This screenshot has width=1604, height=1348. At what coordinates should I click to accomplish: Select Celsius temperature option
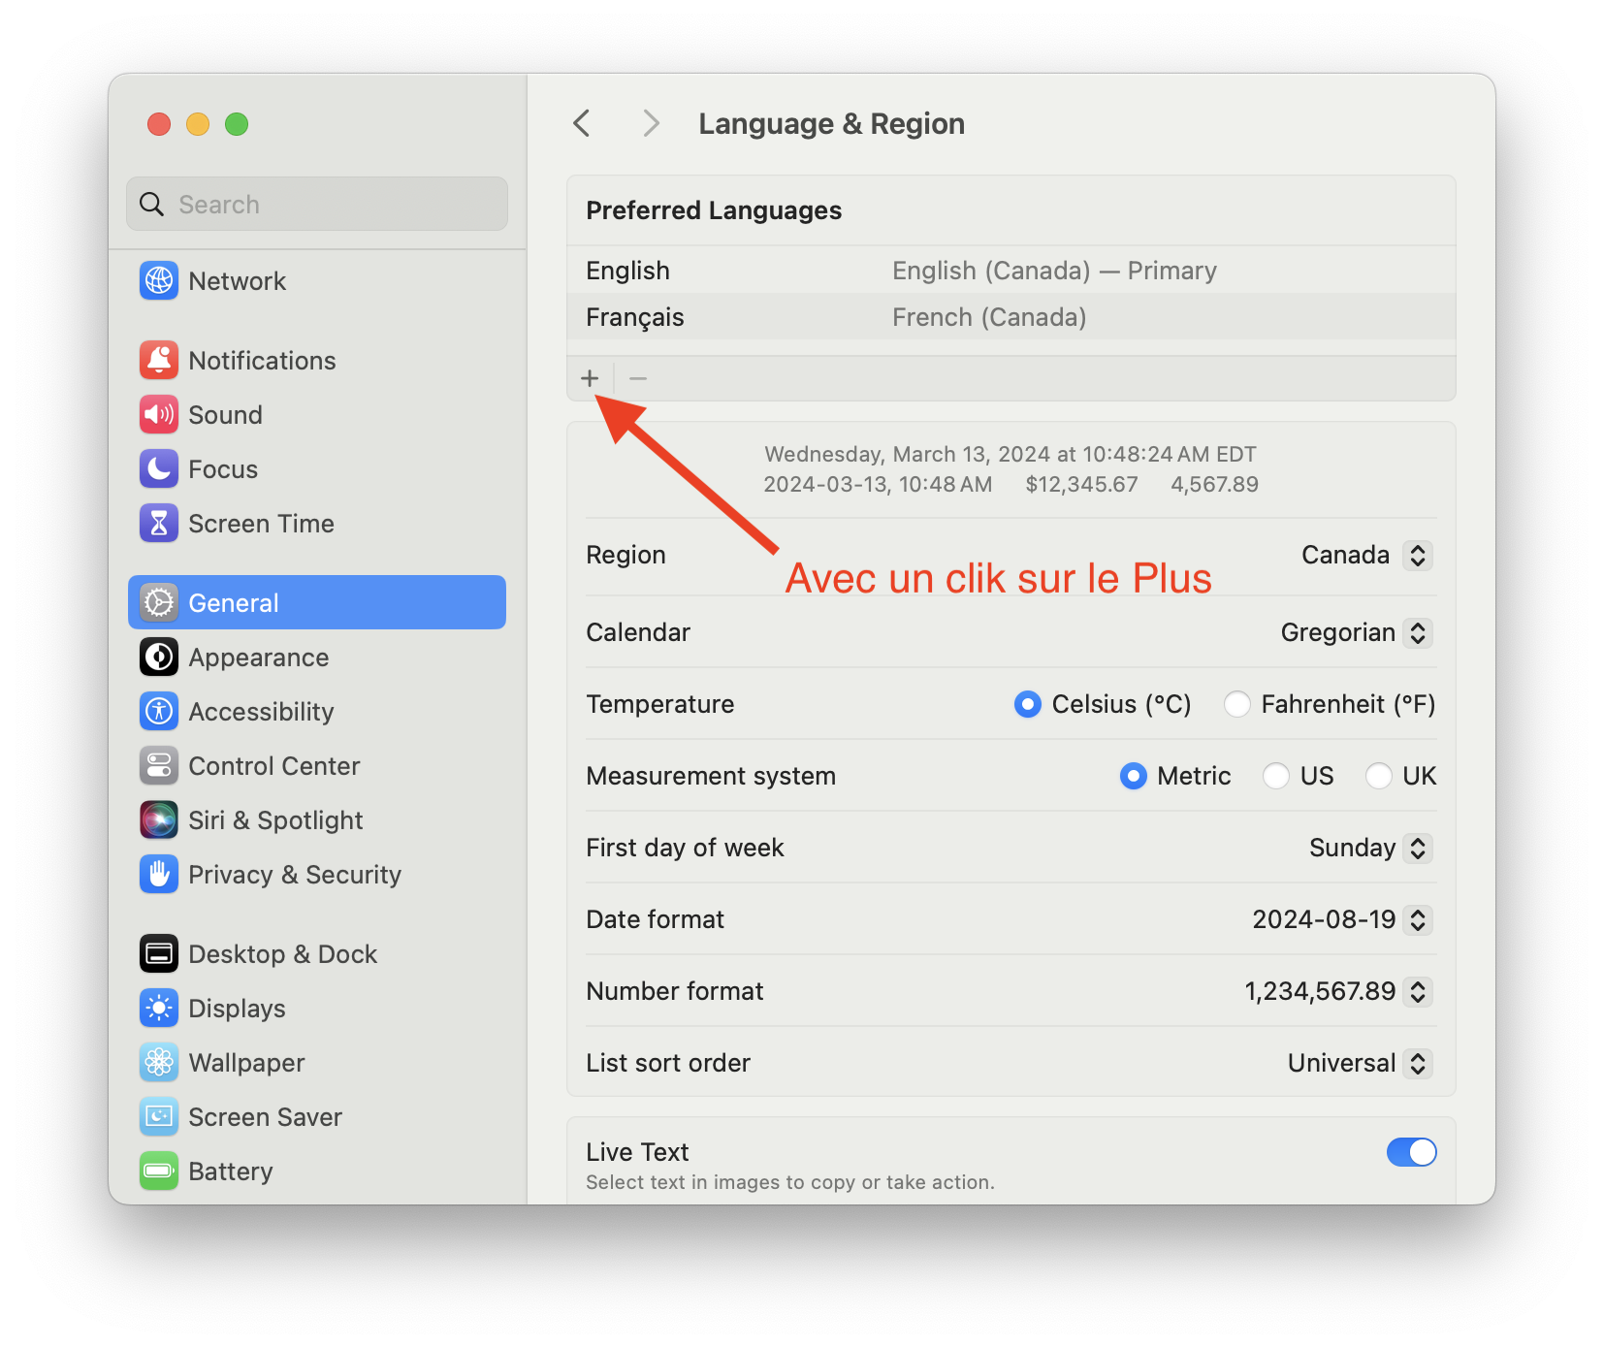tap(1028, 704)
